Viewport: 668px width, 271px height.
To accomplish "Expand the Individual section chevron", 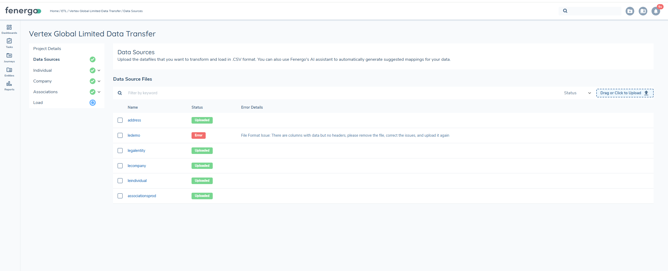I will coord(99,70).
